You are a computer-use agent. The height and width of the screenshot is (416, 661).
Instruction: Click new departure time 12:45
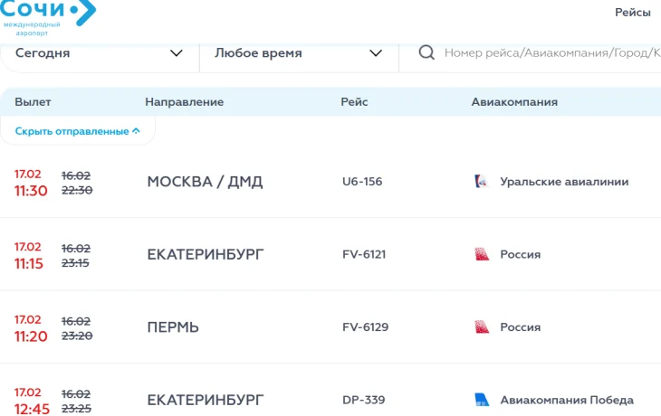coord(32,409)
